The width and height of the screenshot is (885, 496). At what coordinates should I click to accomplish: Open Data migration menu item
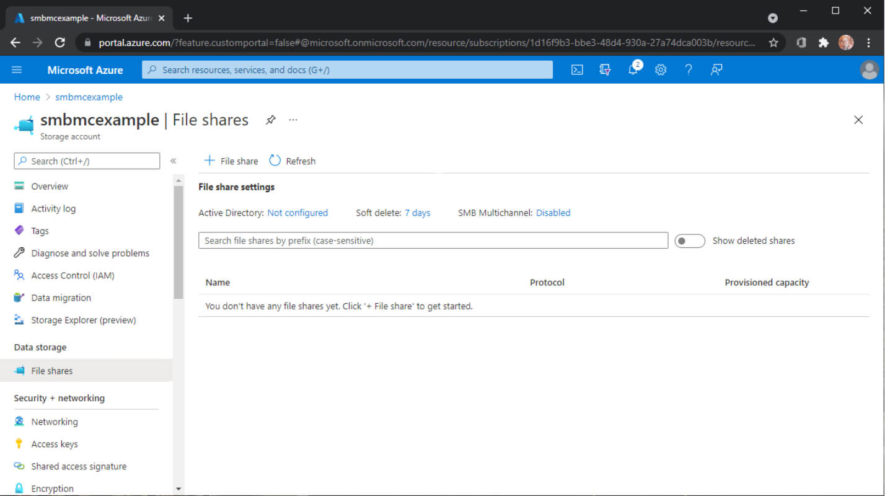point(61,298)
